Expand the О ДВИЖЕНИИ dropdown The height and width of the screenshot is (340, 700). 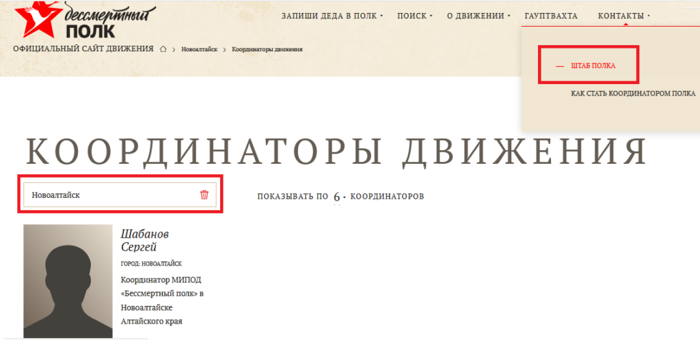pyautogui.click(x=479, y=16)
